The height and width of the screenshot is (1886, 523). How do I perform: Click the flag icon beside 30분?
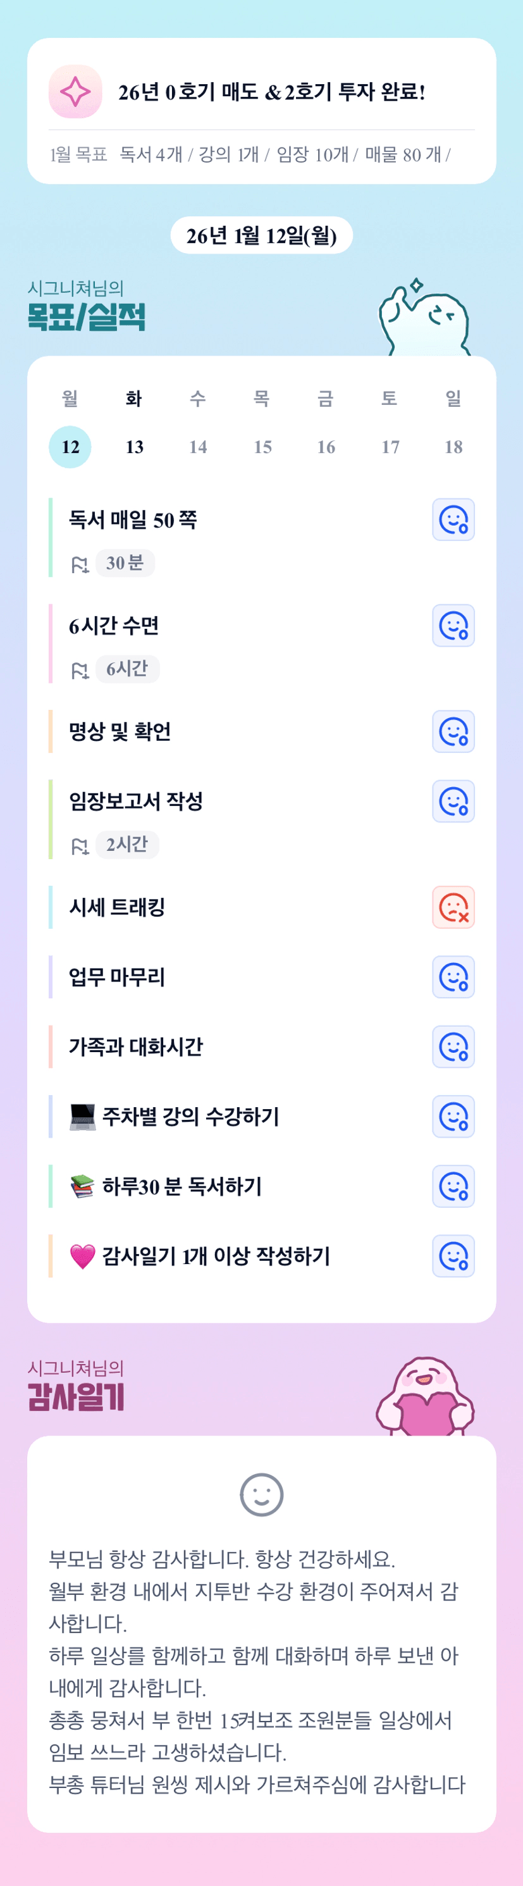pos(80,564)
